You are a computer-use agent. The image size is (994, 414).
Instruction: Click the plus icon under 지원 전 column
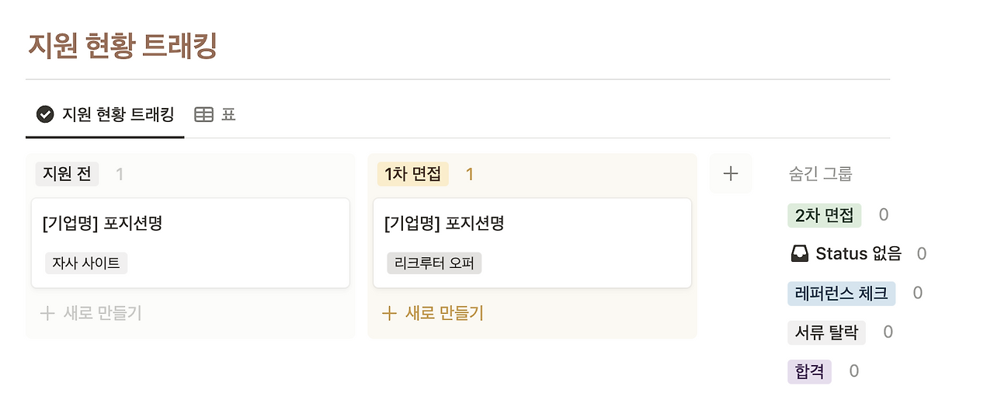click(x=47, y=313)
